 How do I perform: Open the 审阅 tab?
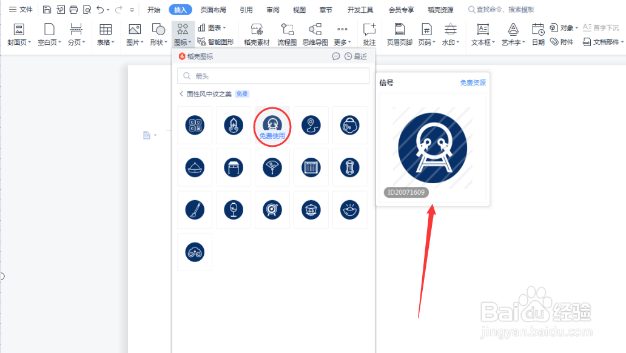[273, 10]
